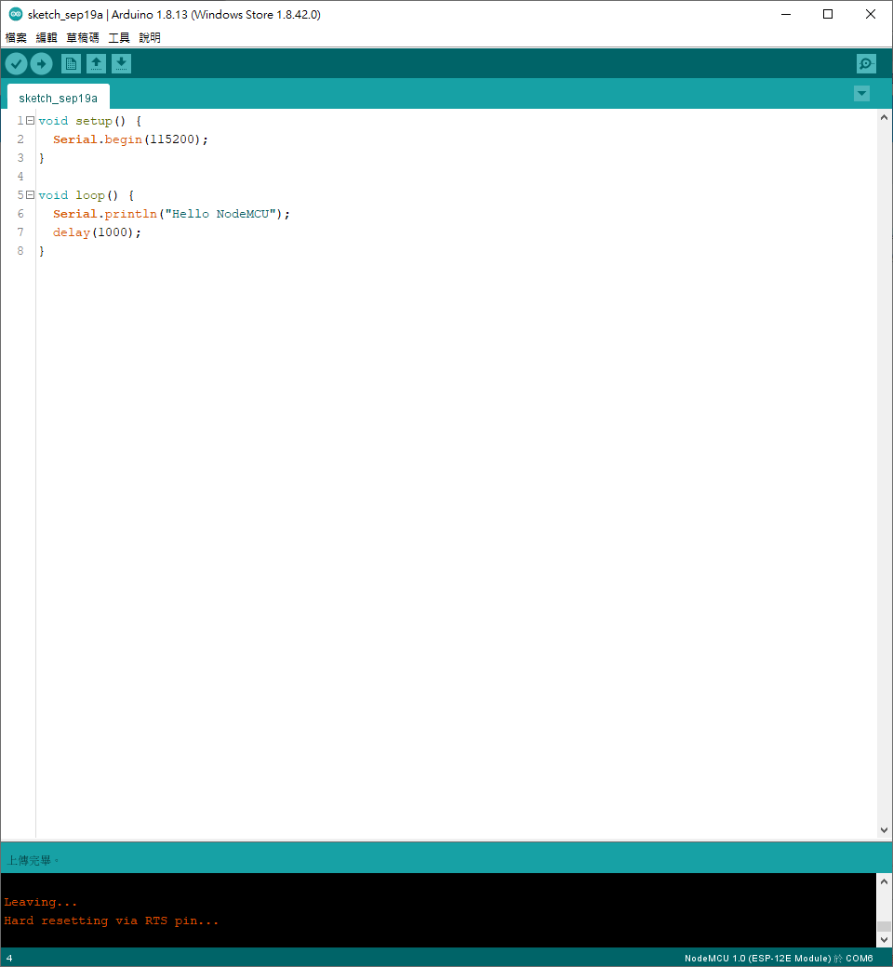
Task: Click the closing brace on line 8
Action: pyautogui.click(x=41, y=251)
